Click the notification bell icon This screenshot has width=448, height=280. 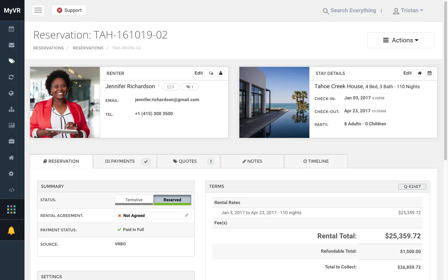12,230
